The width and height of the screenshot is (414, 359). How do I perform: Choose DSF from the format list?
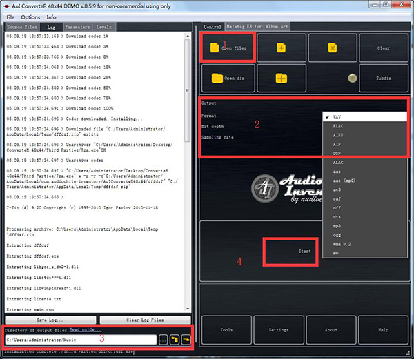coord(364,153)
